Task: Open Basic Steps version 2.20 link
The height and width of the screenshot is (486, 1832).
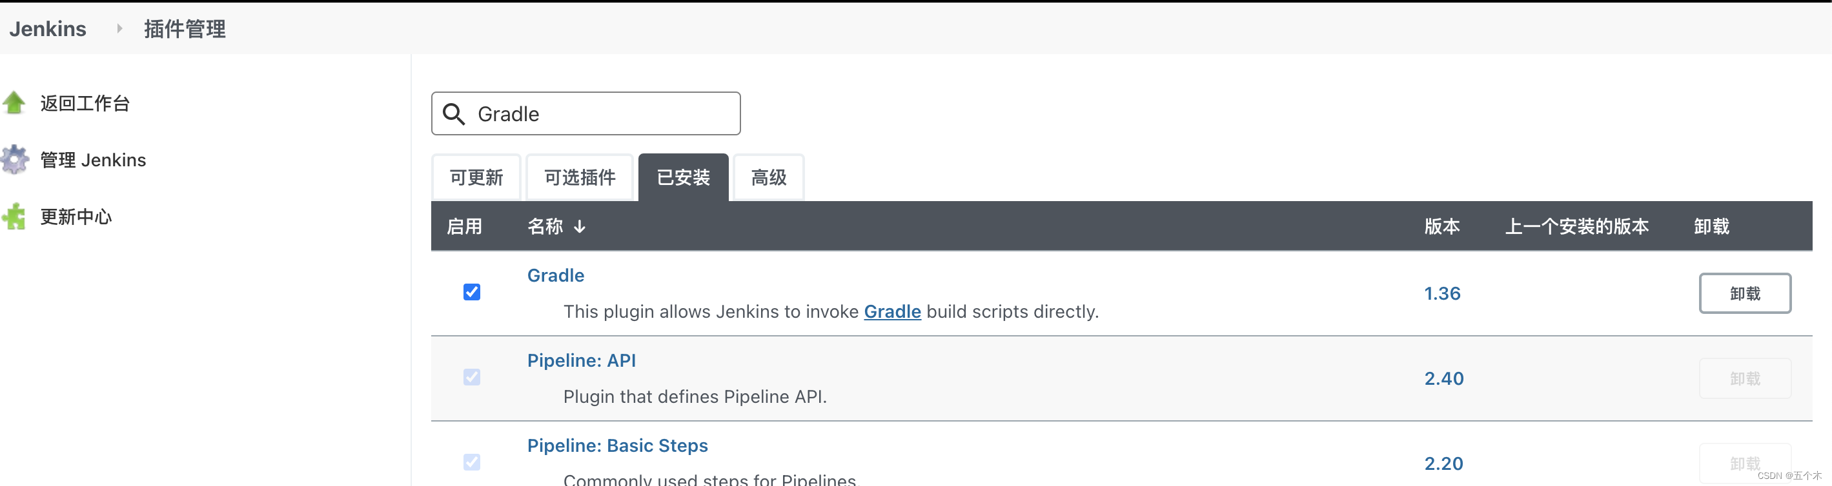Action: coord(1443,464)
